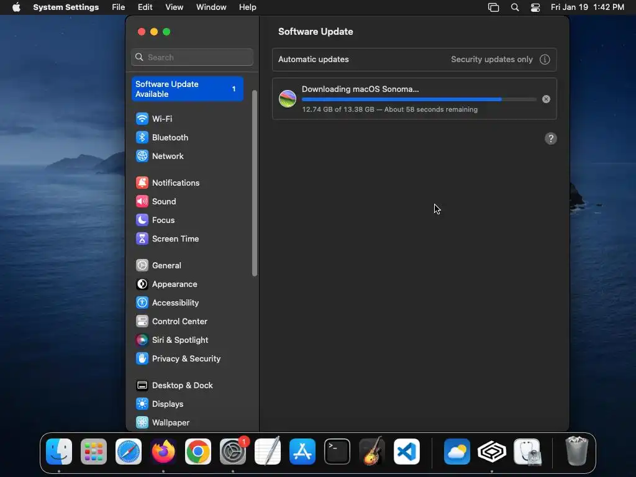The width and height of the screenshot is (636, 477).
Task: Open the File menu
Action: point(119,7)
